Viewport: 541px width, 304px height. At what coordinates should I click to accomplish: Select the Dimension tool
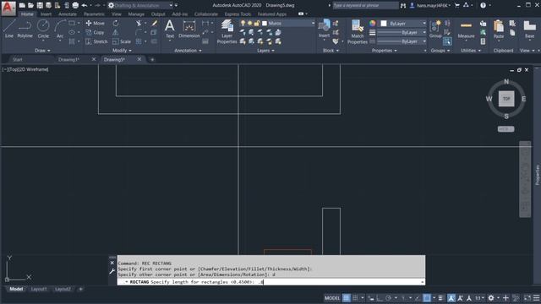coord(189,29)
